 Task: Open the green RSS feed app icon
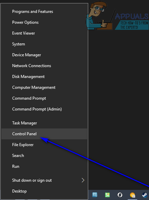pyautogui.click(x=107, y=195)
